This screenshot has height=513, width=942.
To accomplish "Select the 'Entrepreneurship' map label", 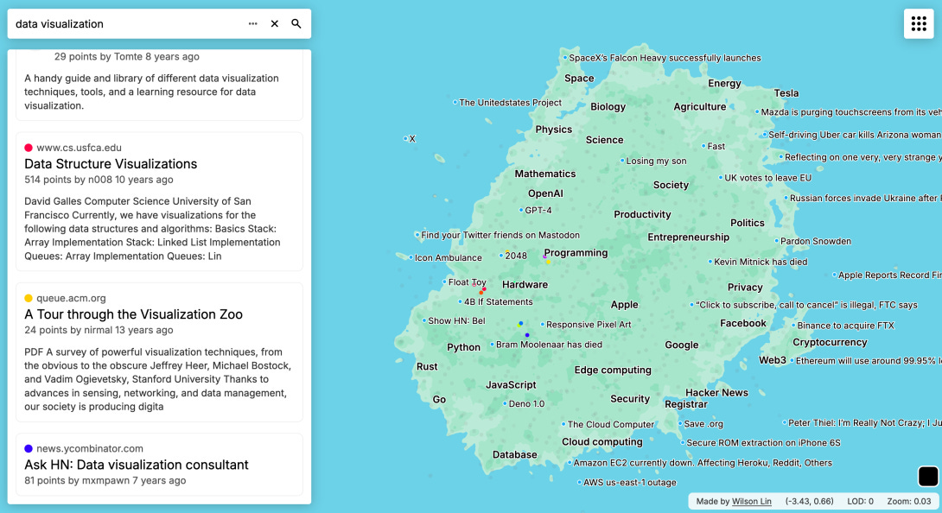I will click(x=688, y=237).
